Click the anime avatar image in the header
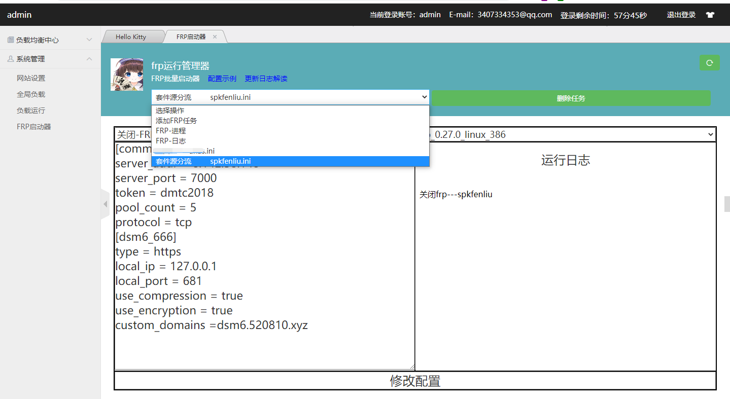Image resolution: width=730 pixels, height=399 pixels. click(x=126, y=75)
